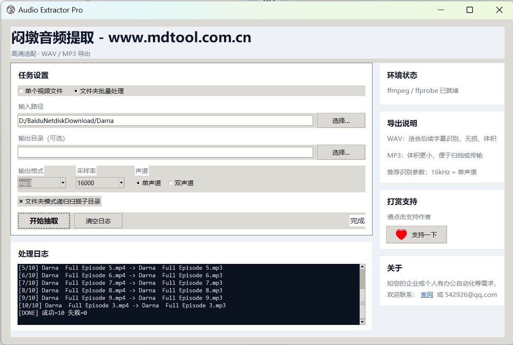Open the 采样率 dropdown arrow
This screenshot has width=513, height=345.
tap(121, 183)
